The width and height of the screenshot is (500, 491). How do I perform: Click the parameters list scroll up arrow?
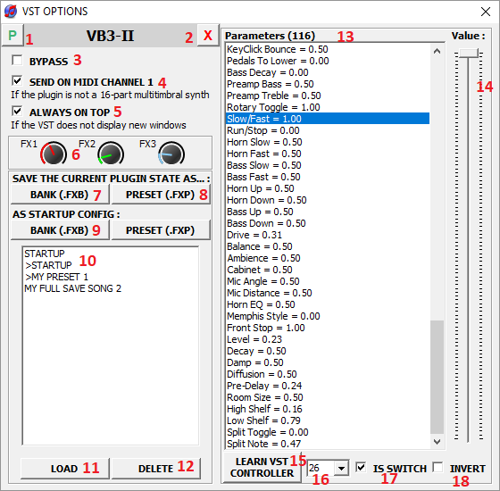tap(437, 51)
